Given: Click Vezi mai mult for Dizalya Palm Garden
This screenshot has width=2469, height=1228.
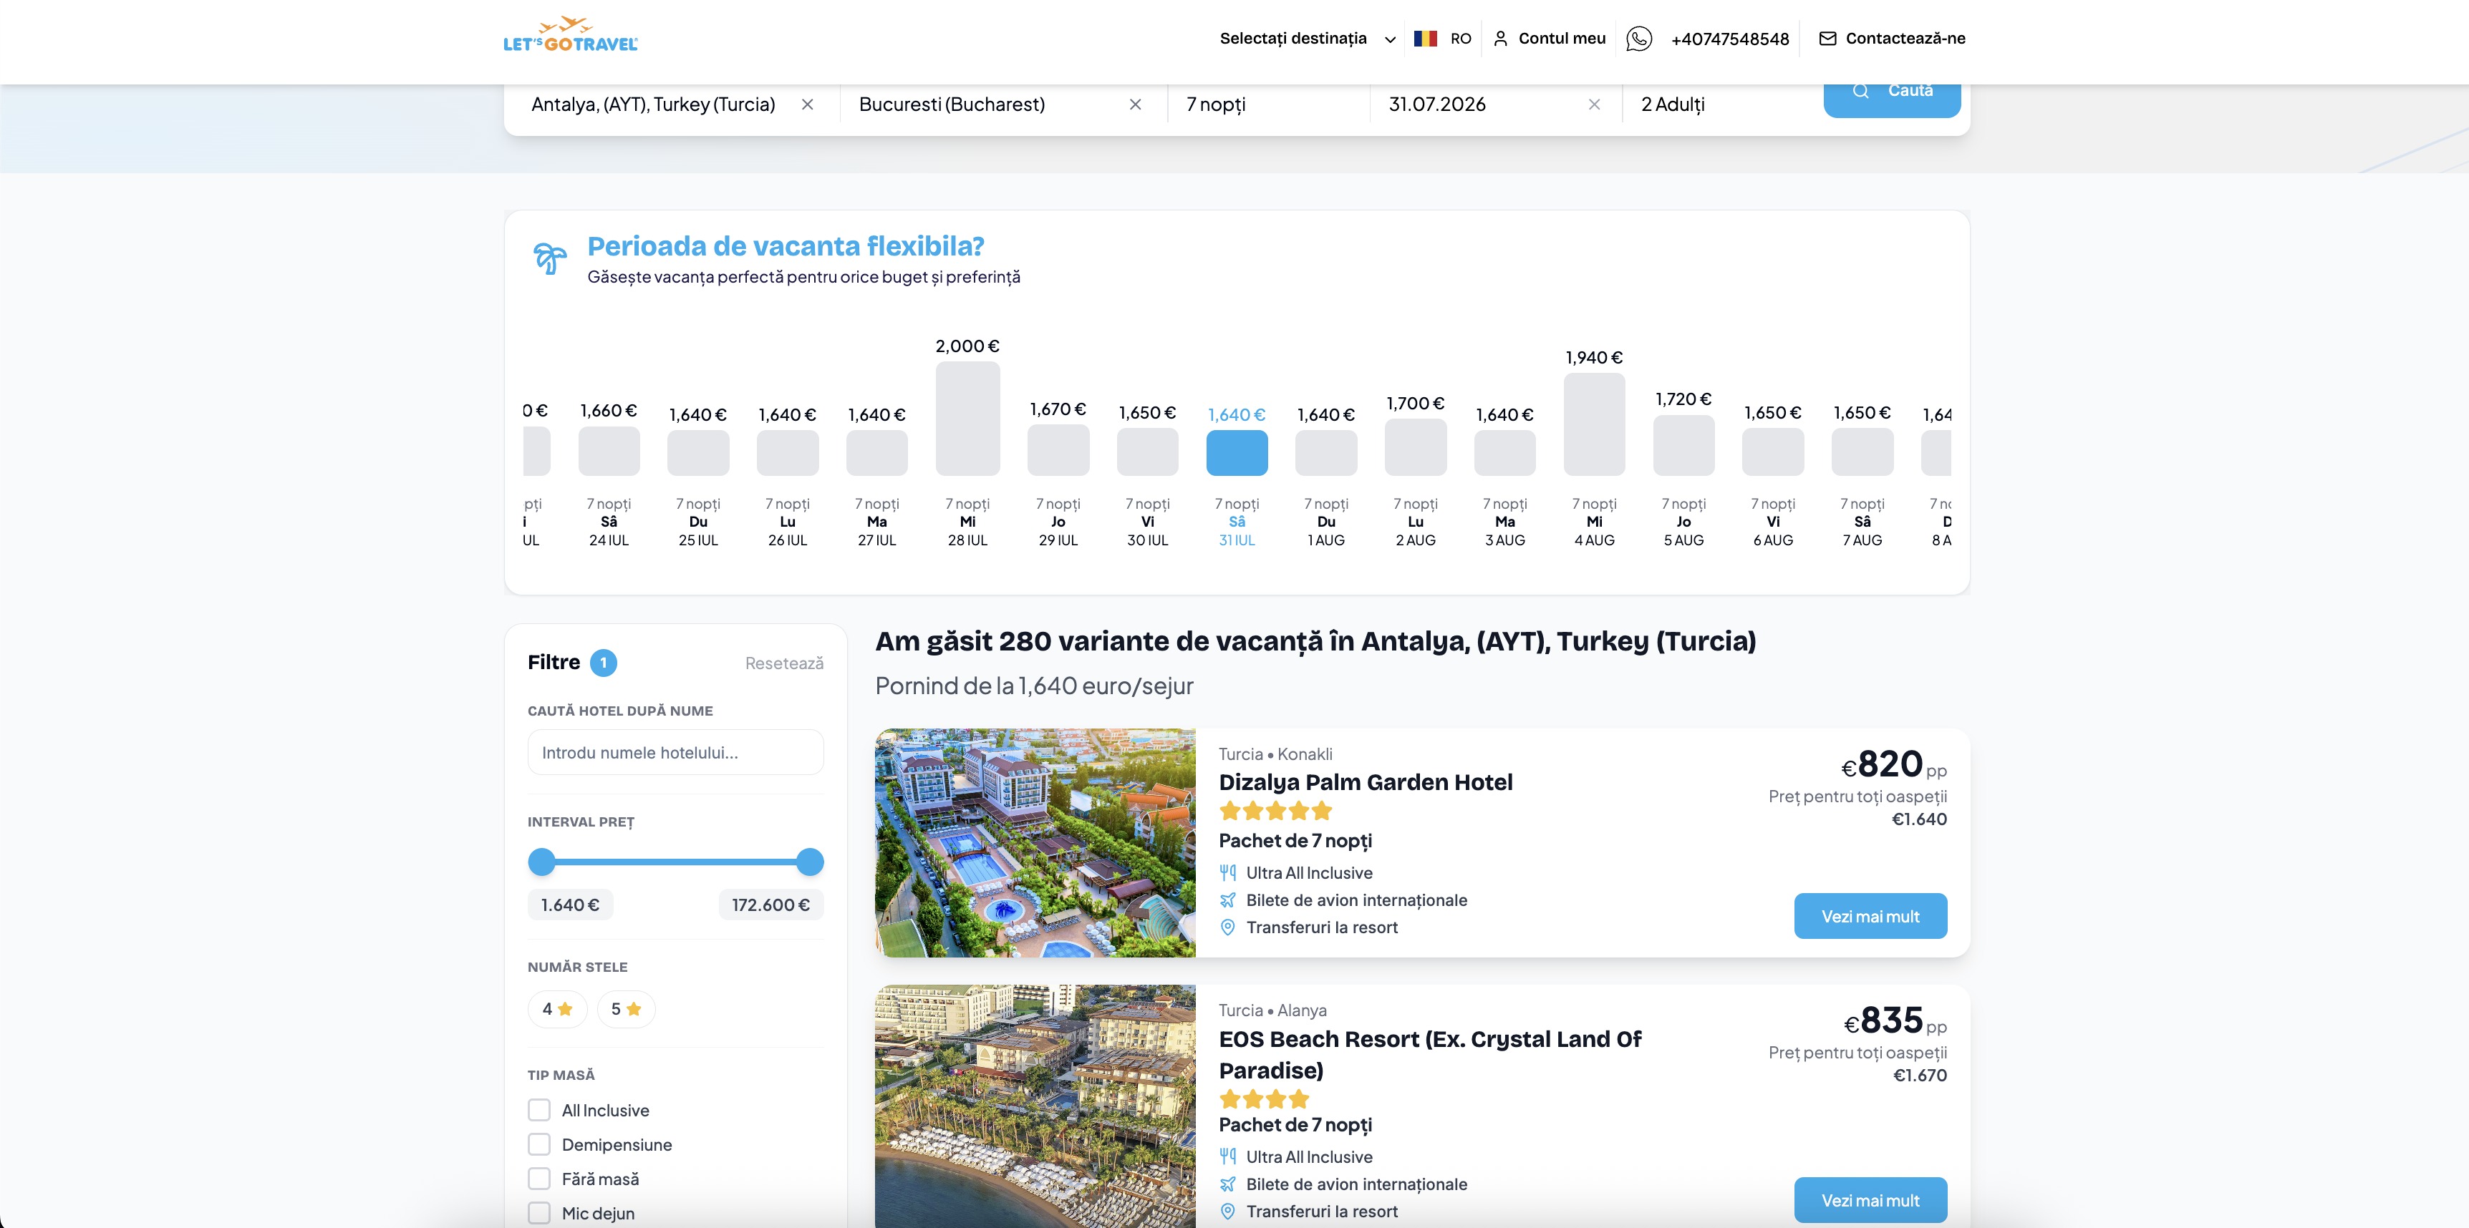Looking at the screenshot, I should pyautogui.click(x=1870, y=917).
